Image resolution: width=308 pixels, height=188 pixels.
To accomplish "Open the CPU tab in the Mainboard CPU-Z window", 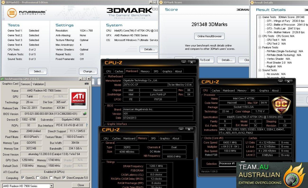I will [x=109, y=71].
